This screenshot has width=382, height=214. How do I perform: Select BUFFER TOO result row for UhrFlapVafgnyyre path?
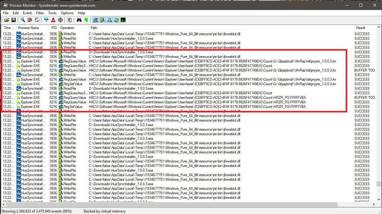tap(189, 70)
